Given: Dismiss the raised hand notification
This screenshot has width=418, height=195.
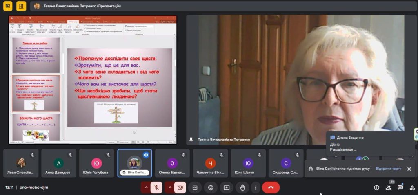Looking at the screenshot, I should click(x=409, y=169).
